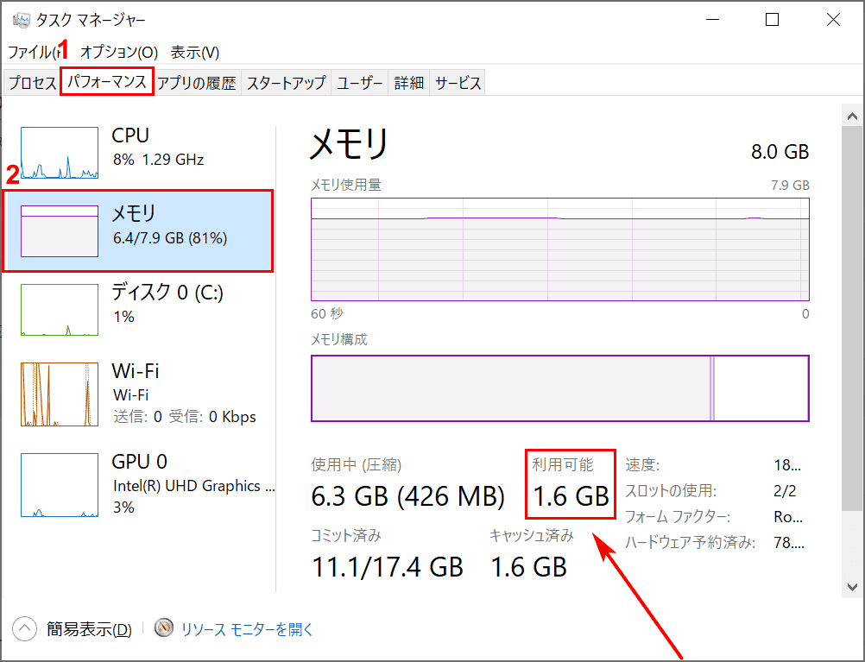Click the メモリ構成 composition bar
Screen dimensions: 865x662
pyautogui.click(x=560, y=388)
